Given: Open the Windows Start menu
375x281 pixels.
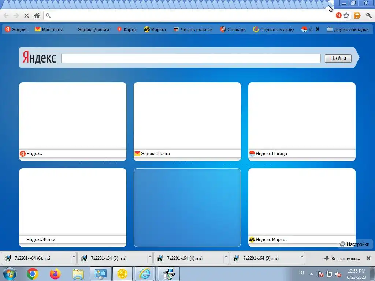Looking at the screenshot, I should coord(10,274).
